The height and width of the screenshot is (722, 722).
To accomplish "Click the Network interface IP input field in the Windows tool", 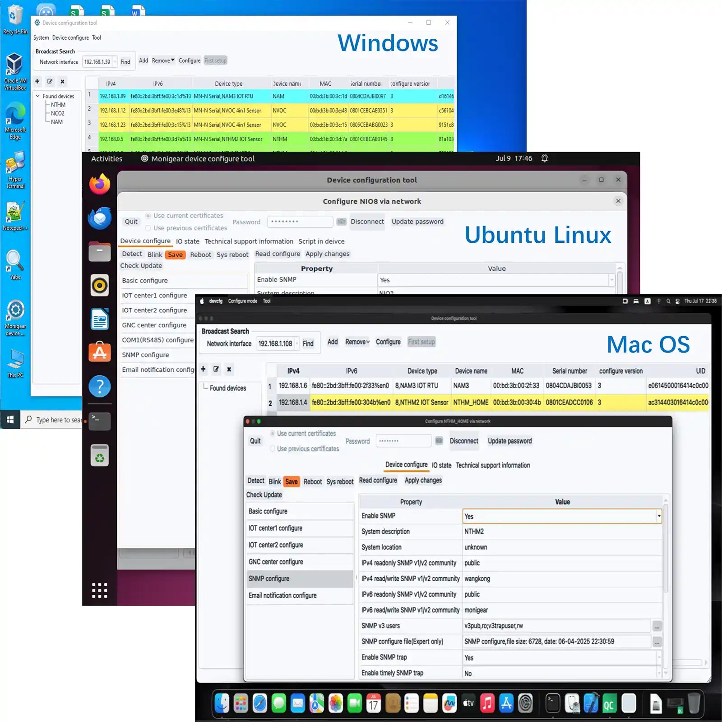I will pyautogui.click(x=98, y=62).
